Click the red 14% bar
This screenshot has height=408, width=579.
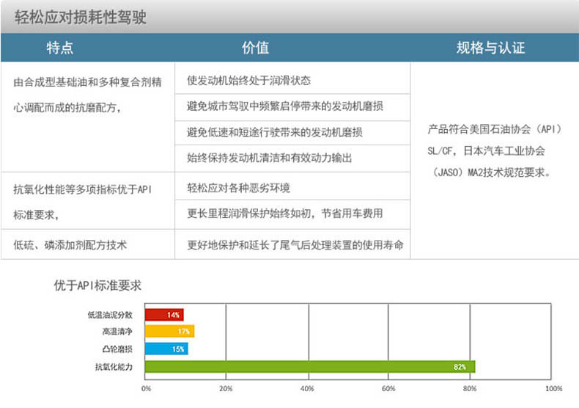click(x=163, y=315)
